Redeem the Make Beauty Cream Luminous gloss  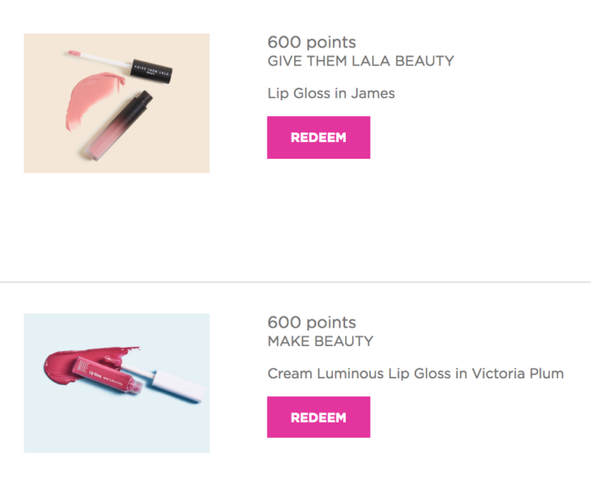click(x=318, y=417)
